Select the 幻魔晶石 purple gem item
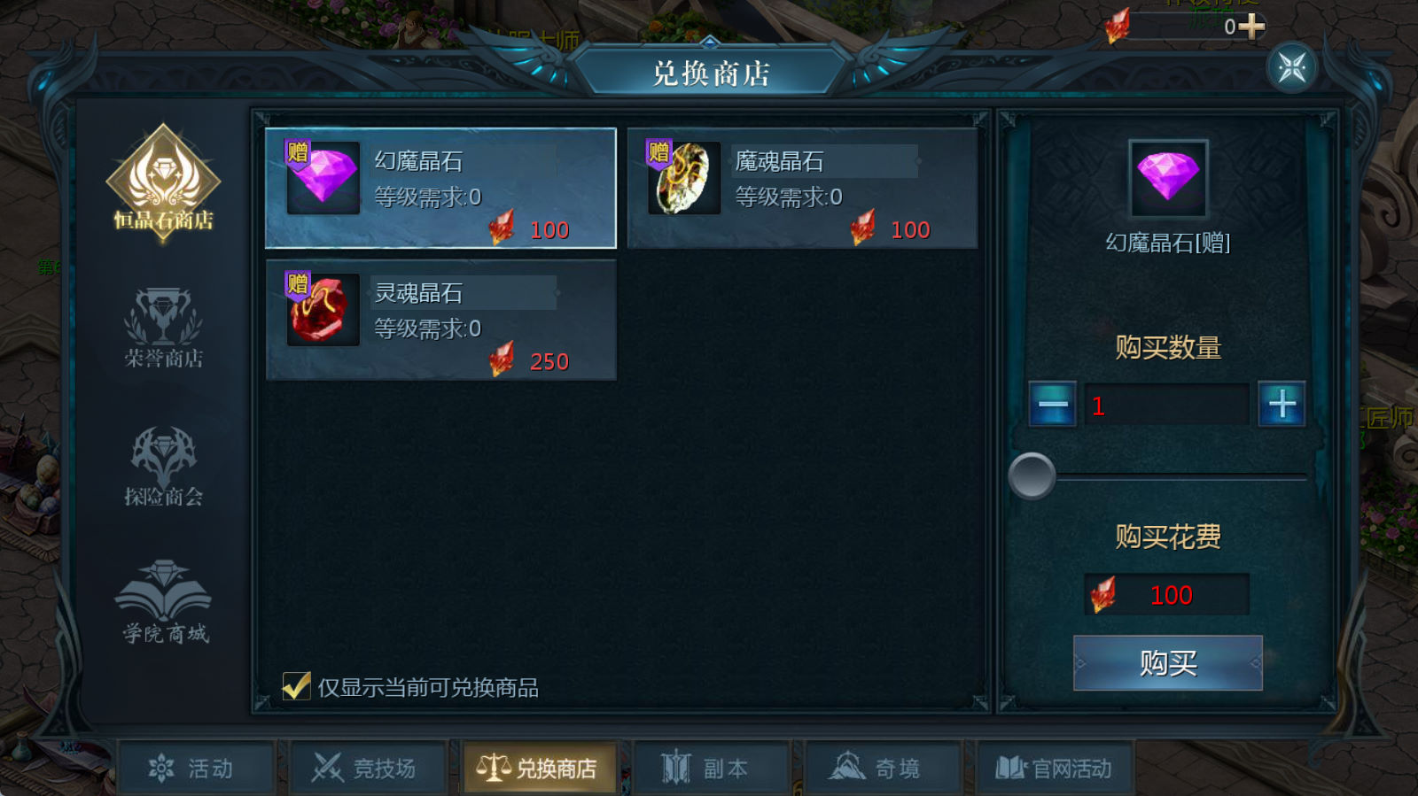This screenshot has height=796, width=1418. pyautogui.click(x=440, y=188)
